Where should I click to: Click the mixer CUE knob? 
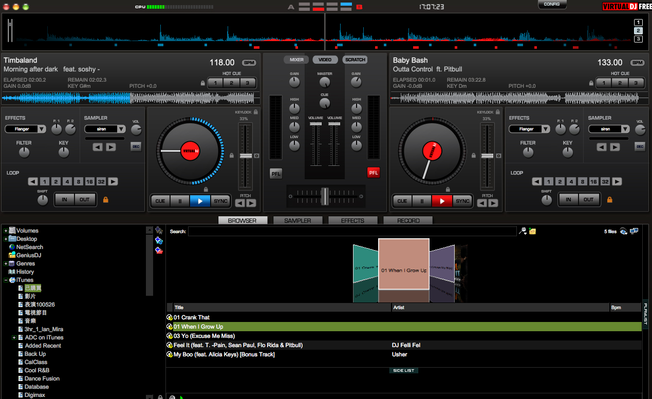point(325,103)
